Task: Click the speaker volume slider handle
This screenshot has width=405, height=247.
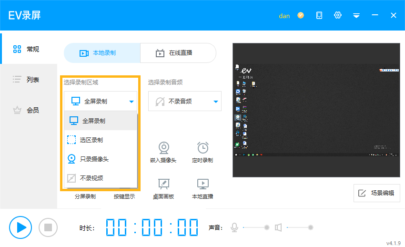Action: coord(311,227)
